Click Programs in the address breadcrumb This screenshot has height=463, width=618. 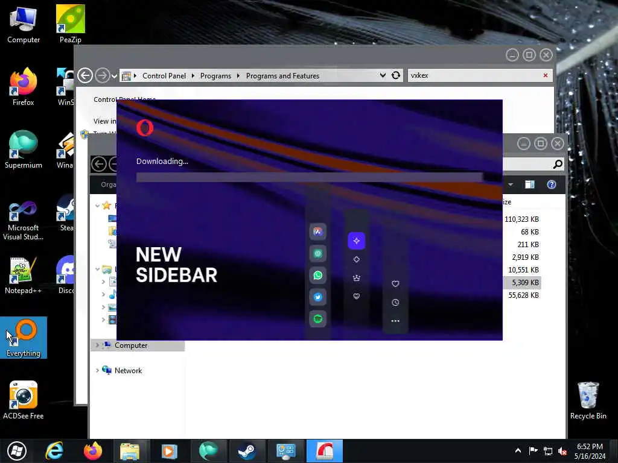215,76
